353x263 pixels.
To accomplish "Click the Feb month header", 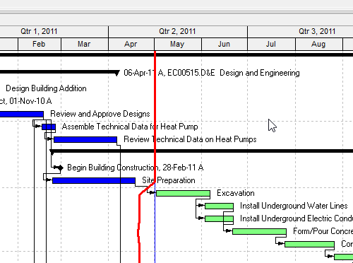I will pos(40,44).
